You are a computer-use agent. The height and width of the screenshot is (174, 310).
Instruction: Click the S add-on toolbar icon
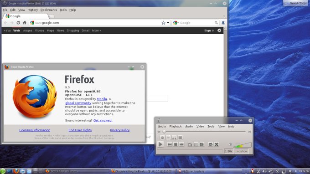click(x=223, y=23)
